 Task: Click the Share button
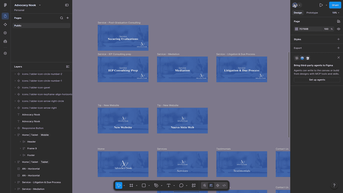[335, 5]
